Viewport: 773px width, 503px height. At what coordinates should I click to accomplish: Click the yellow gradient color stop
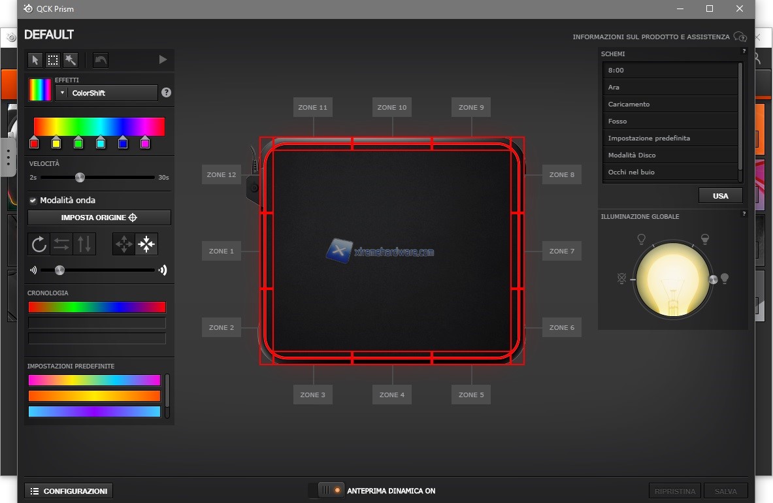pyautogui.click(x=56, y=143)
